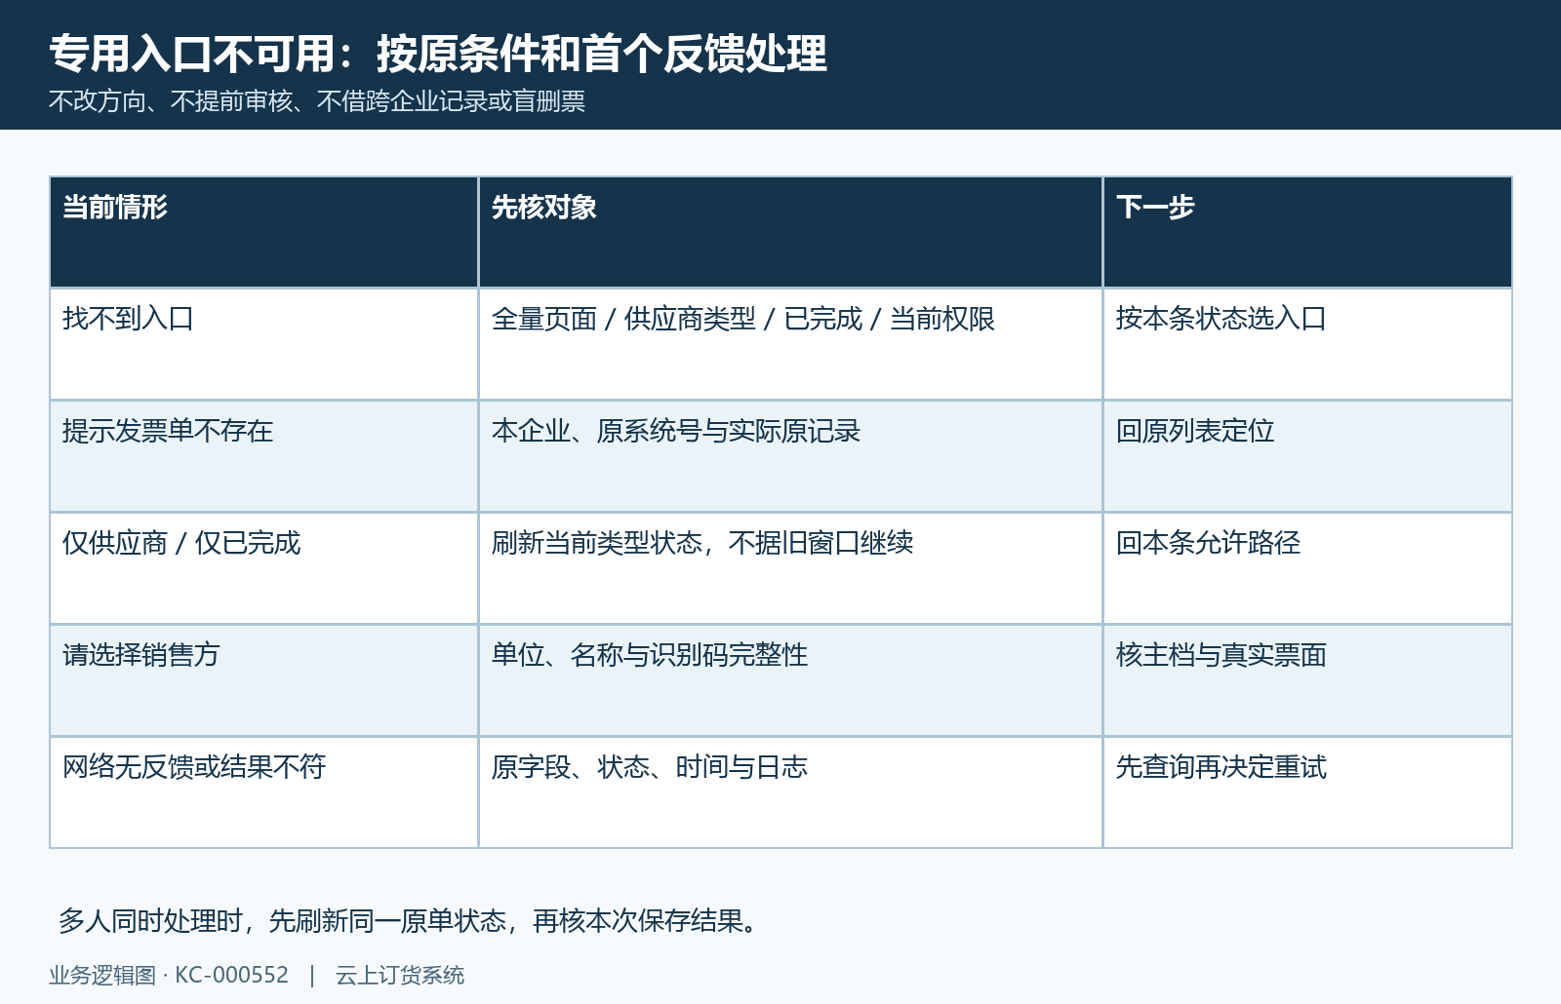Click the cell 提示发票单不存在

[263, 456]
